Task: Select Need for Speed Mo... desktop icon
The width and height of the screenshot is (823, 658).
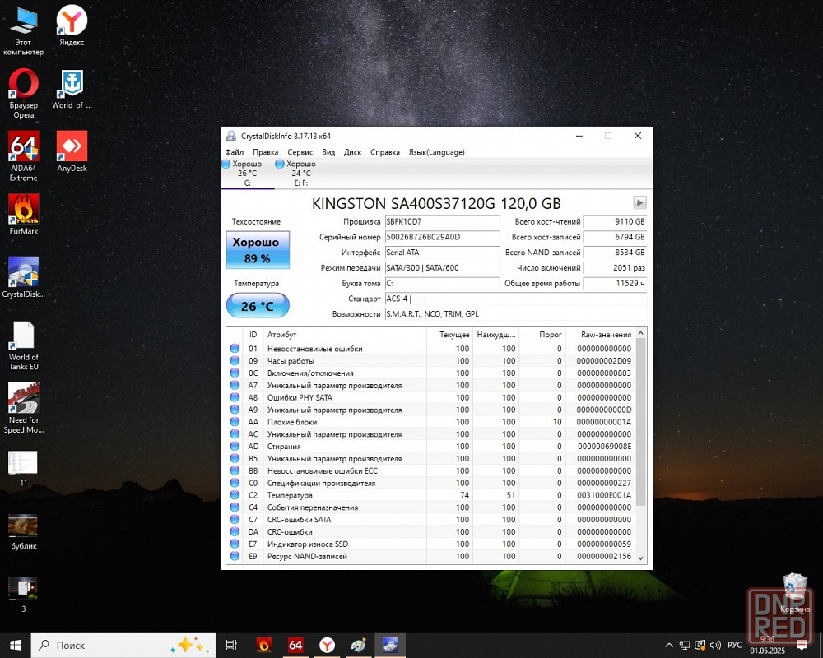Action: click(x=24, y=408)
